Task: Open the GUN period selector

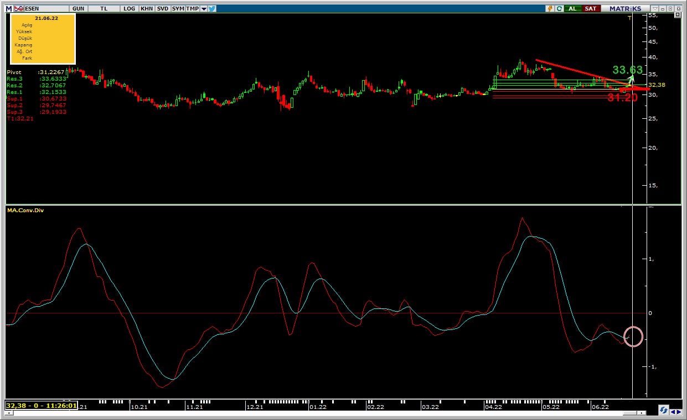Action: point(79,9)
